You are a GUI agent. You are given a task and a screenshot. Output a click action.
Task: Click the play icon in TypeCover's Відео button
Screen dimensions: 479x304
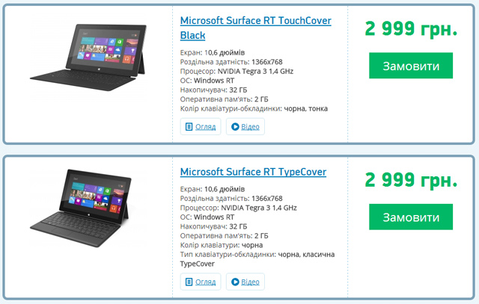click(235, 282)
